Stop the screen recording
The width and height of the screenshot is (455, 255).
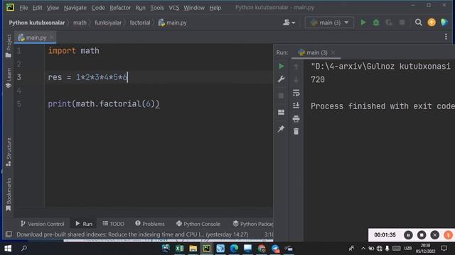[x=422, y=235]
